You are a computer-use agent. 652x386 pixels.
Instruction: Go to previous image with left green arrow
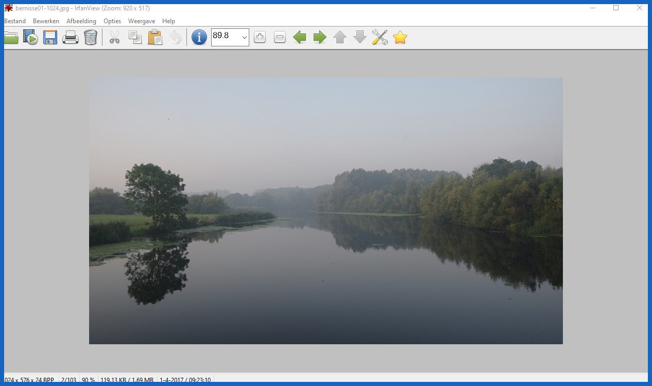300,37
